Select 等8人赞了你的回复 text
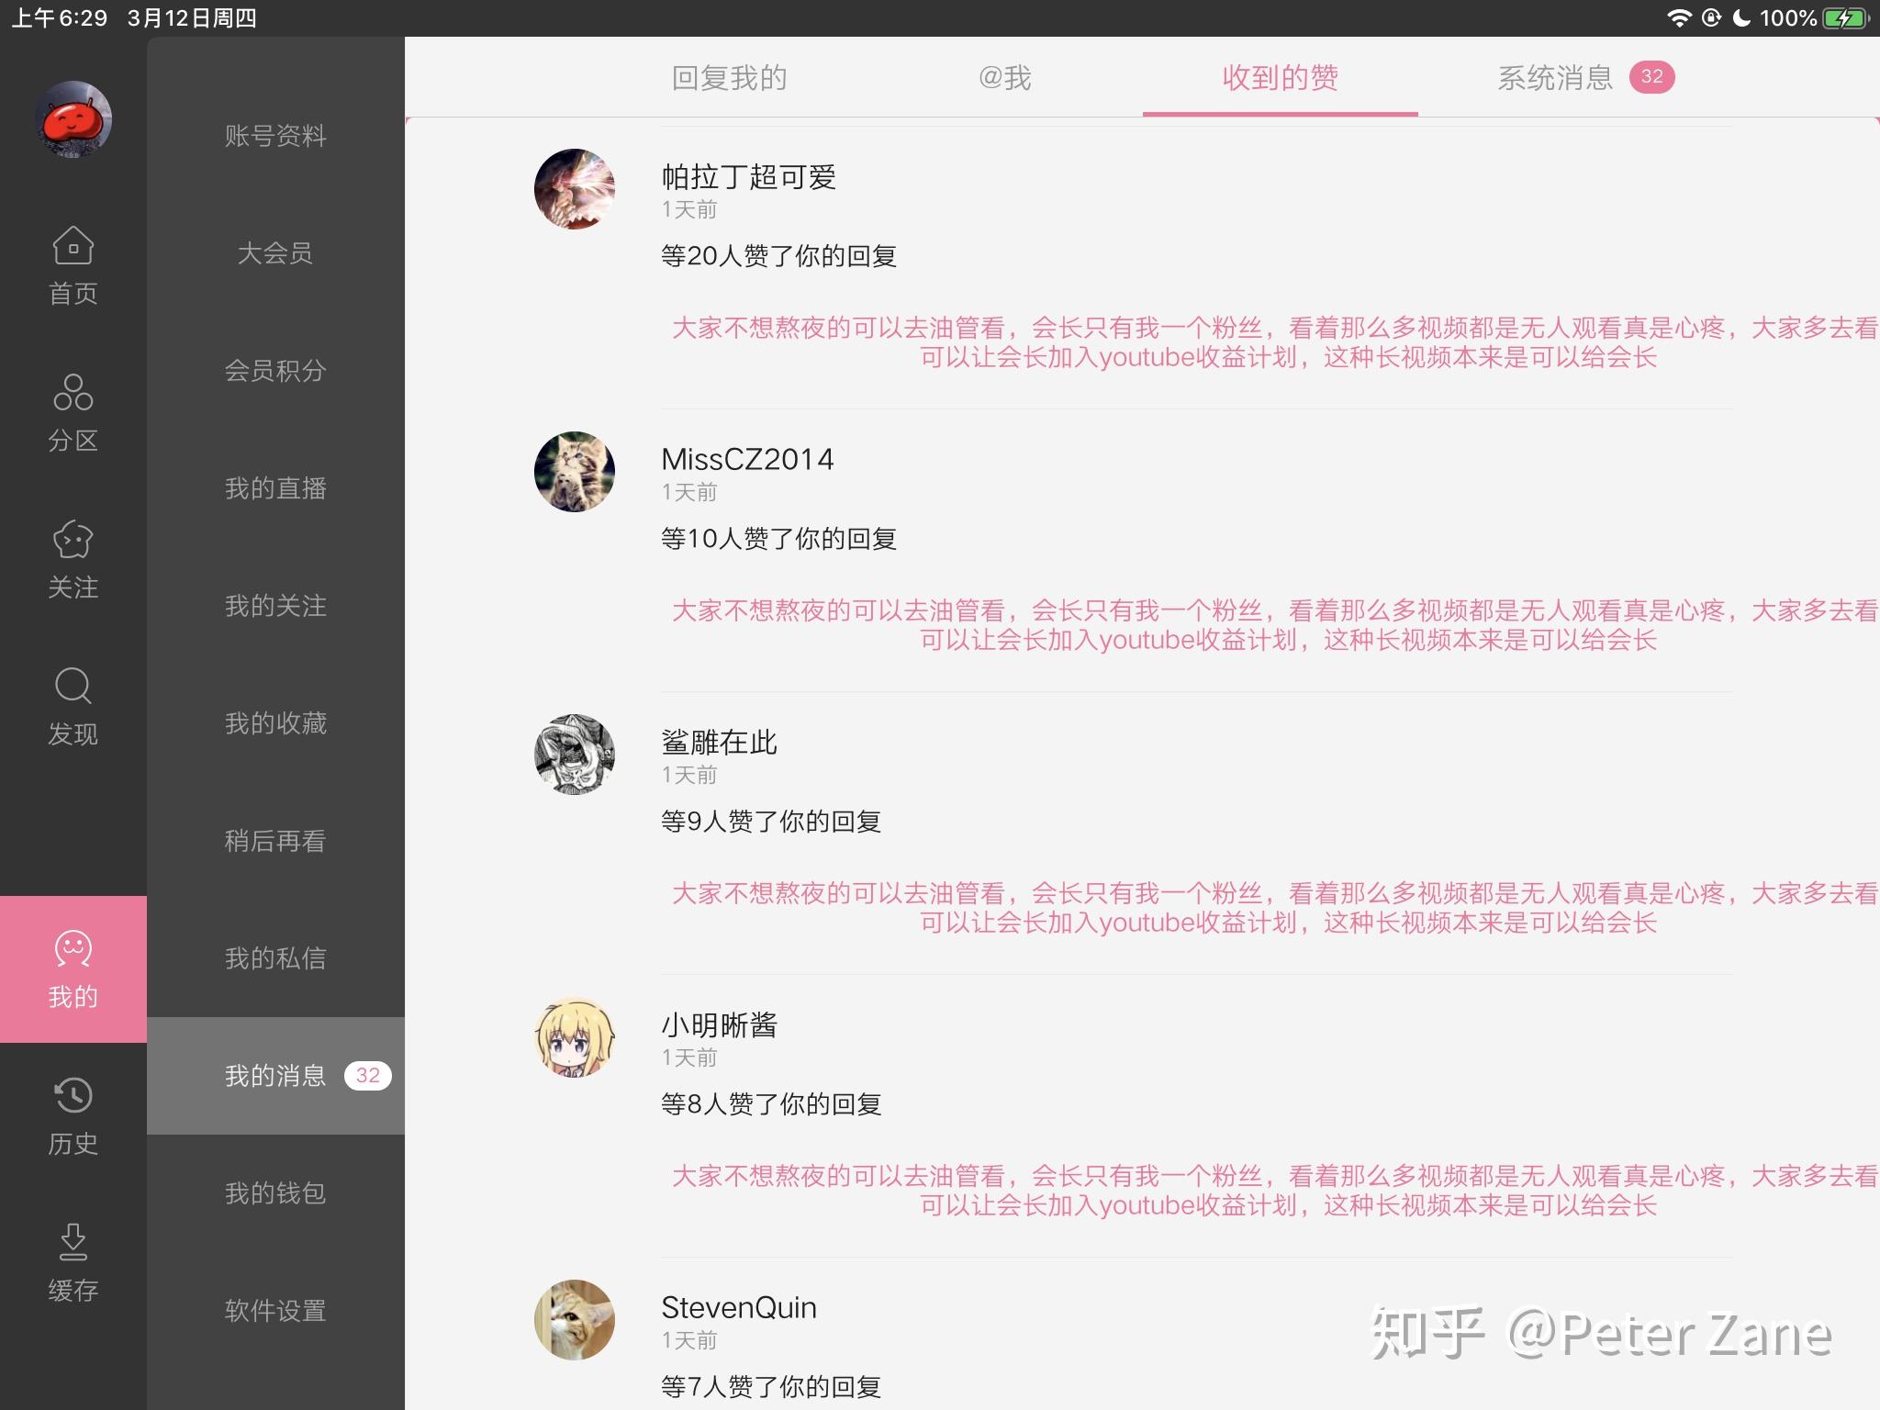 tap(771, 1104)
